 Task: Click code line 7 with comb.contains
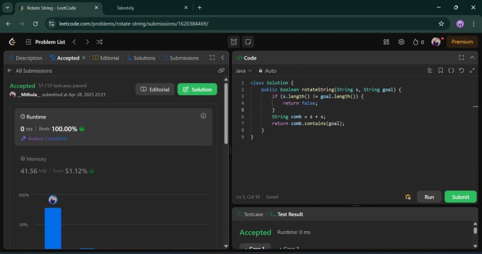click(x=308, y=123)
